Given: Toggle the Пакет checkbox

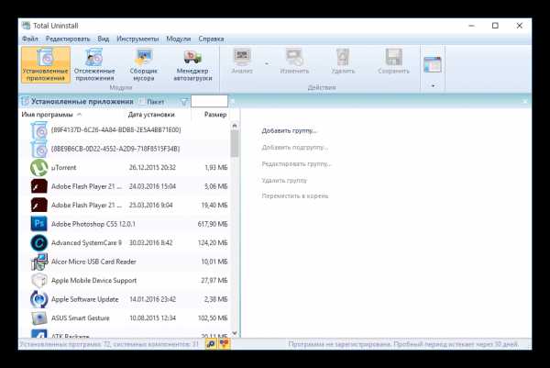Looking at the screenshot, I should coord(142,102).
